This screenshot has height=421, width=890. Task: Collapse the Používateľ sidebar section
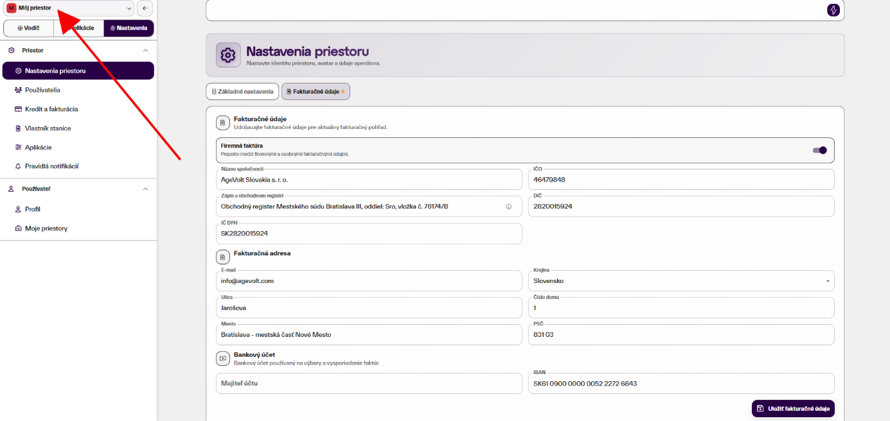click(x=145, y=189)
